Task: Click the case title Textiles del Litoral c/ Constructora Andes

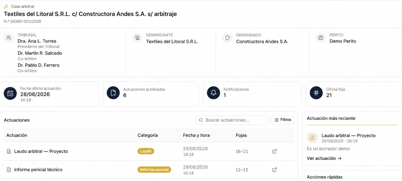Action: coord(90,14)
